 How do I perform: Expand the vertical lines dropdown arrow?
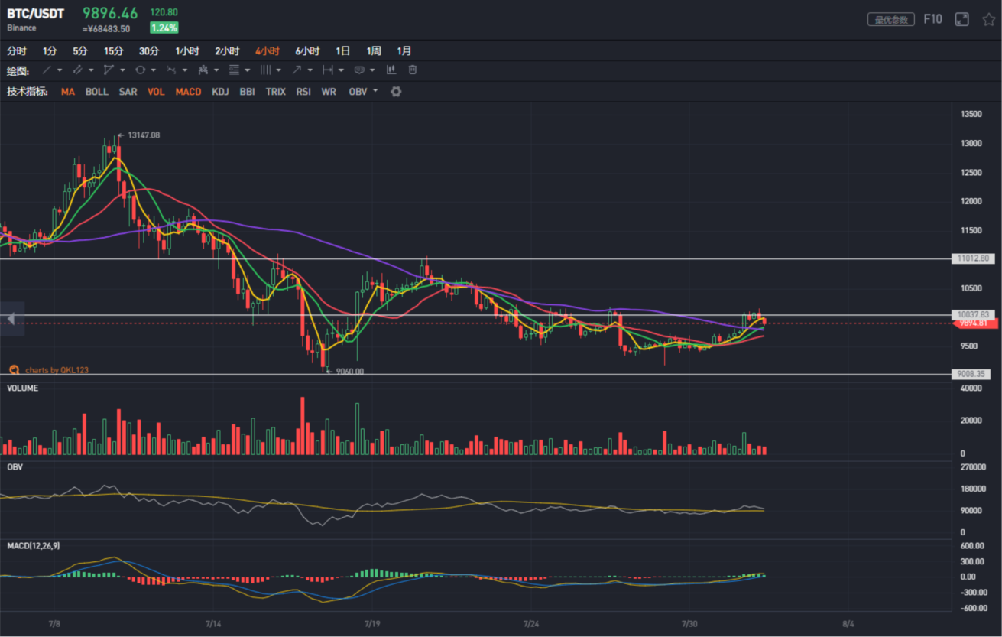(x=278, y=70)
